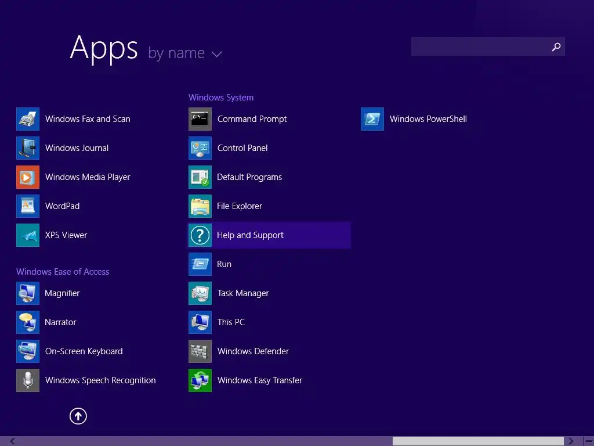Click the scrollbar right arrow

pyautogui.click(x=571, y=441)
